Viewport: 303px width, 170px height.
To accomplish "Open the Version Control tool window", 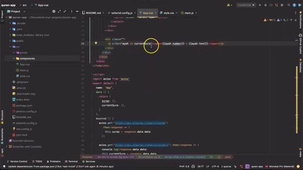I will pos(17,161).
